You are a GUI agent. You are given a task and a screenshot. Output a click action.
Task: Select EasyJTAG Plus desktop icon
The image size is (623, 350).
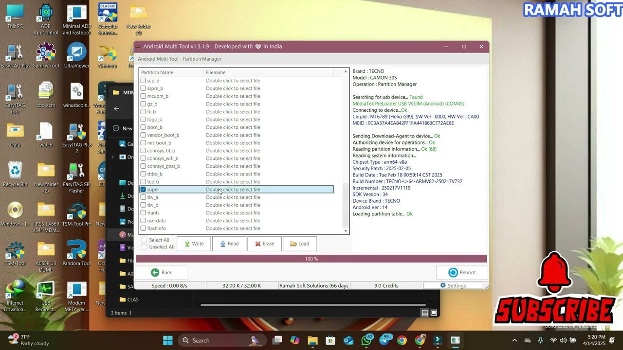pyautogui.click(x=15, y=56)
